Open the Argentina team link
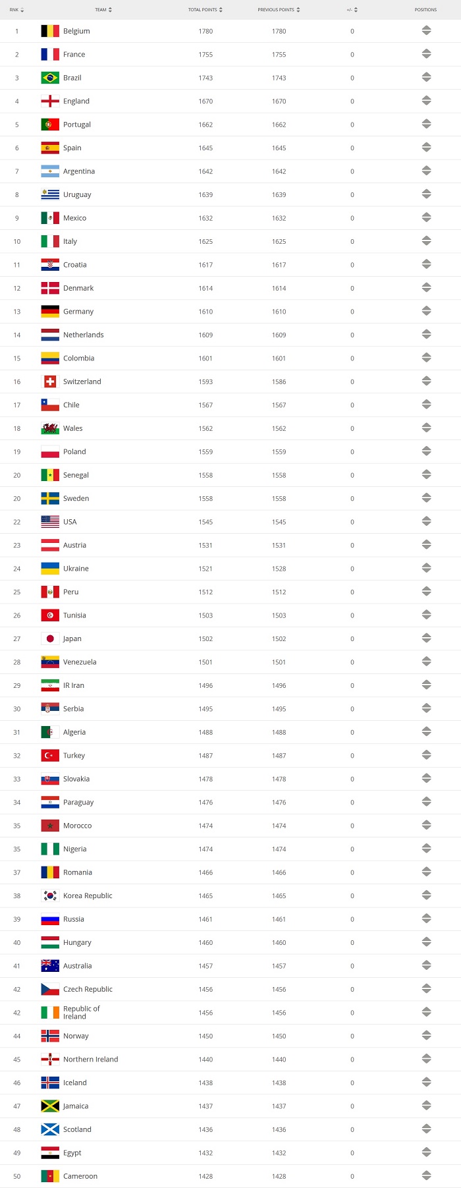This screenshot has width=461, height=1188. click(79, 171)
